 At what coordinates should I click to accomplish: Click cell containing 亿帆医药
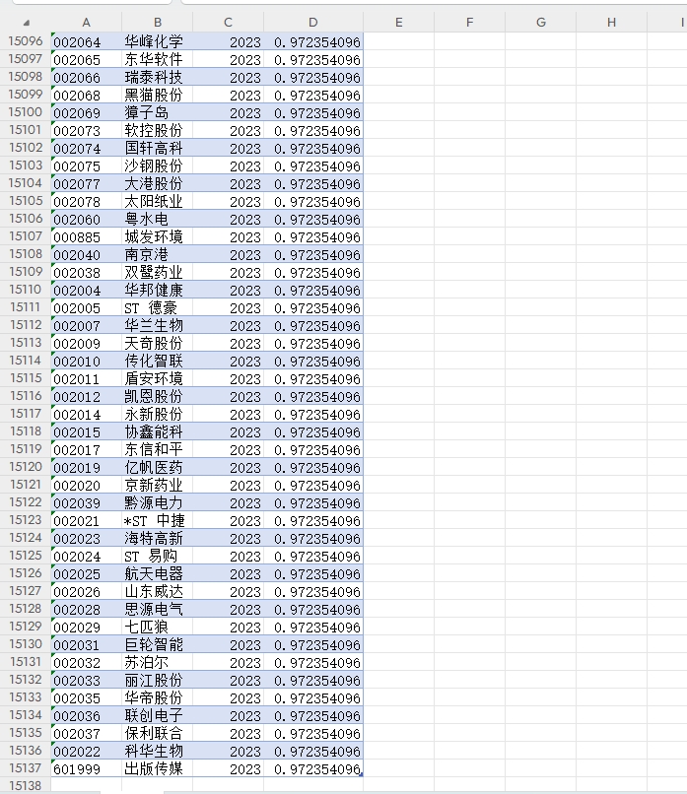(157, 466)
